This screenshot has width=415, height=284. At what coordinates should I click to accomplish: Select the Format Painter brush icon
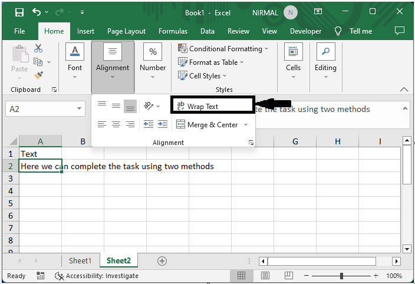pos(38,75)
